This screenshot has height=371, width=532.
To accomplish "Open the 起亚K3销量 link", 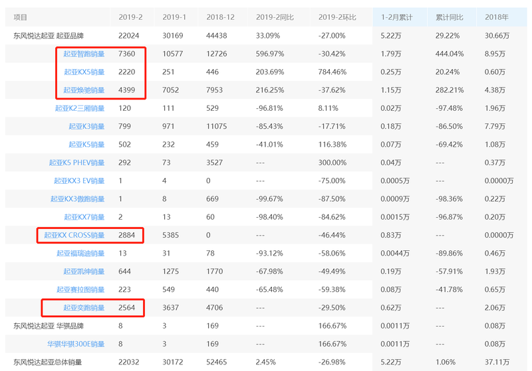I will 86,126.
